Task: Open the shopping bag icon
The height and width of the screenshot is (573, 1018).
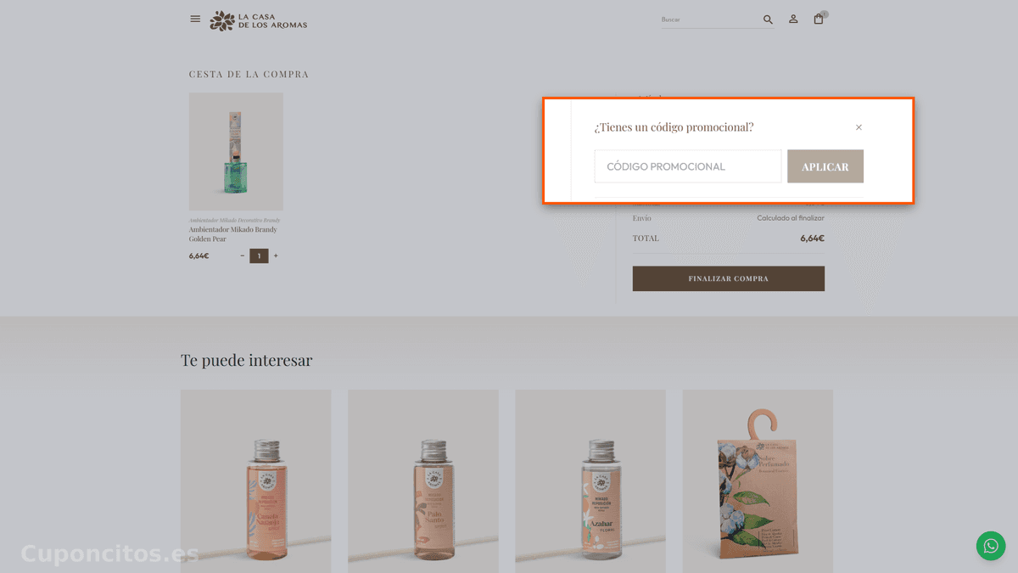Action: tap(819, 19)
